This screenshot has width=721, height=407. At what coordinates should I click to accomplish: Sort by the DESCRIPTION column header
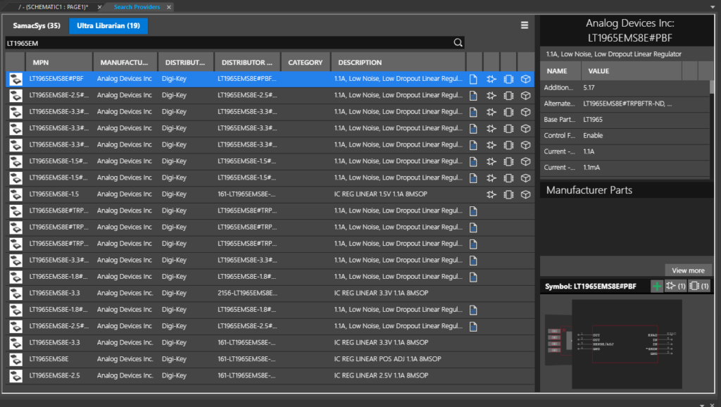[x=399, y=62]
